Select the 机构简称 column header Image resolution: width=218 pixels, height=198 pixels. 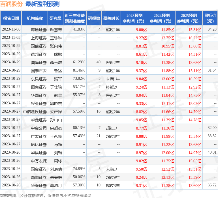(x=35, y=18)
